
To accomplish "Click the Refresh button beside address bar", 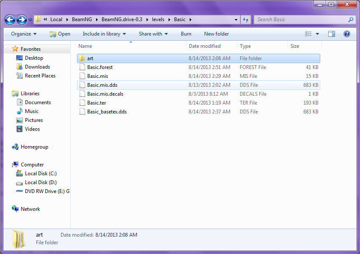I will tap(246, 20).
